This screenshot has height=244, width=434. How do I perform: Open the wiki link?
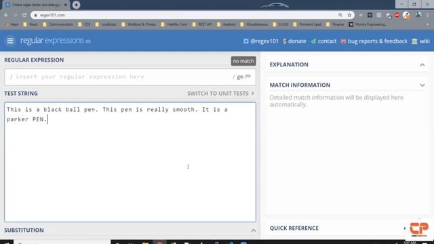pyautogui.click(x=420, y=41)
